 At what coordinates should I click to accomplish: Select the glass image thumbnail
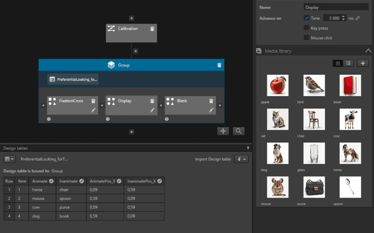click(314, 153)
